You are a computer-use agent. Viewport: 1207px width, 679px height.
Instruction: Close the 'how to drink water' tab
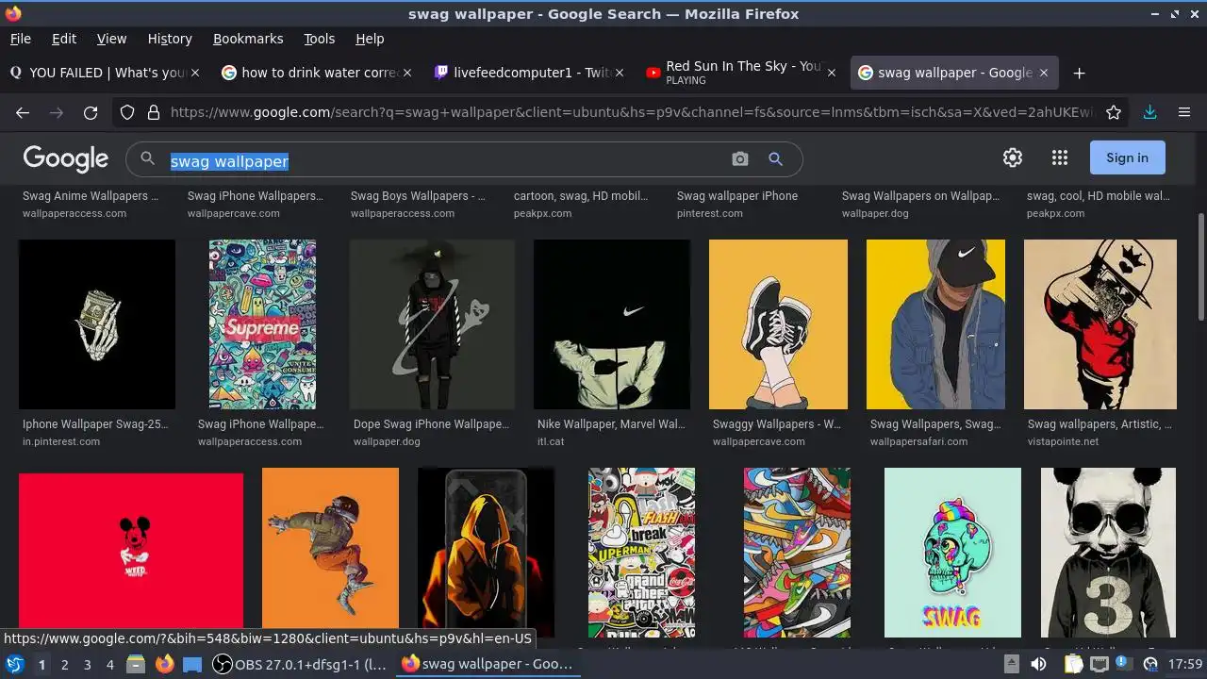408,73
